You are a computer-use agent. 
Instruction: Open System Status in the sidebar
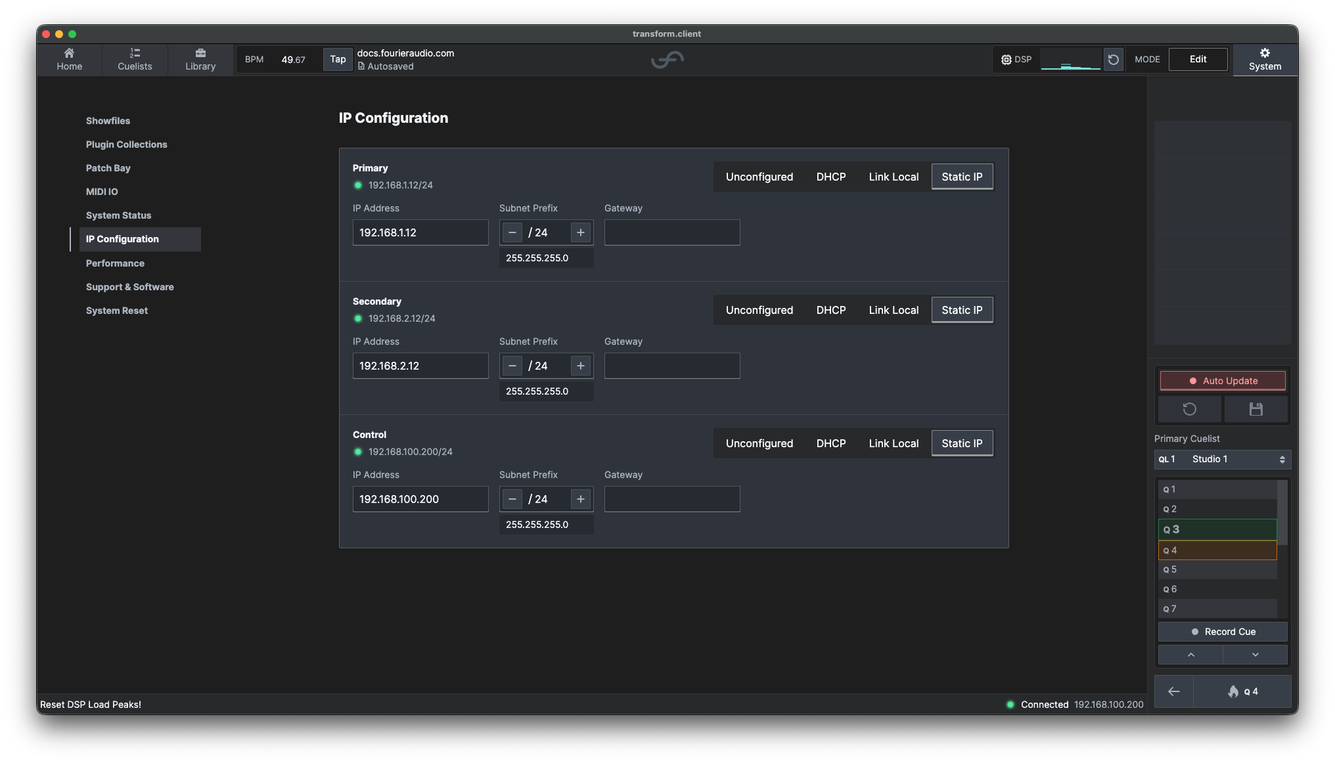(x=118, y=215)
